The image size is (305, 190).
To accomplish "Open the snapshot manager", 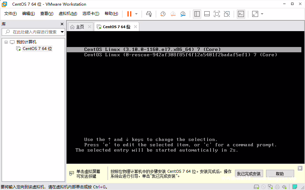I will click(183, 14).
